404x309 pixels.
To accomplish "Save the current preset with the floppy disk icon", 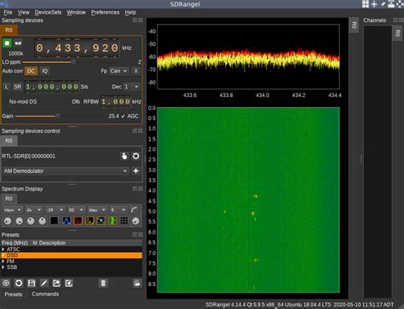I will 32,283.
